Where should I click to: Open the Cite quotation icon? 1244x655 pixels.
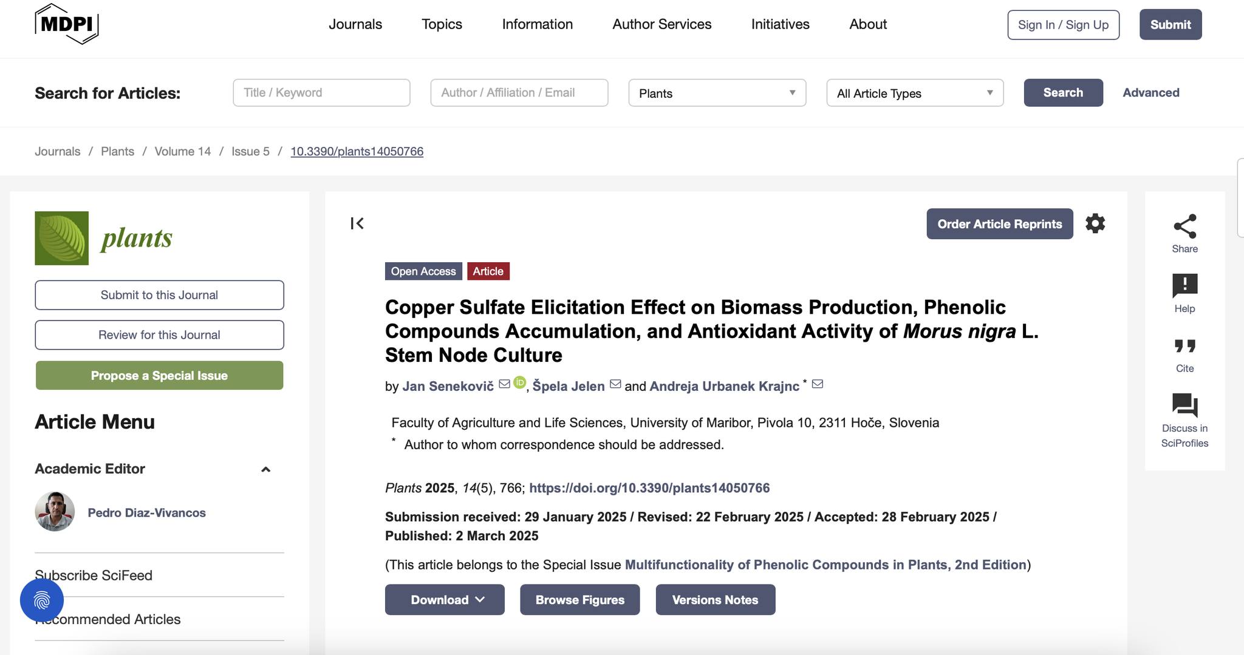click(x=1184, y=346)
